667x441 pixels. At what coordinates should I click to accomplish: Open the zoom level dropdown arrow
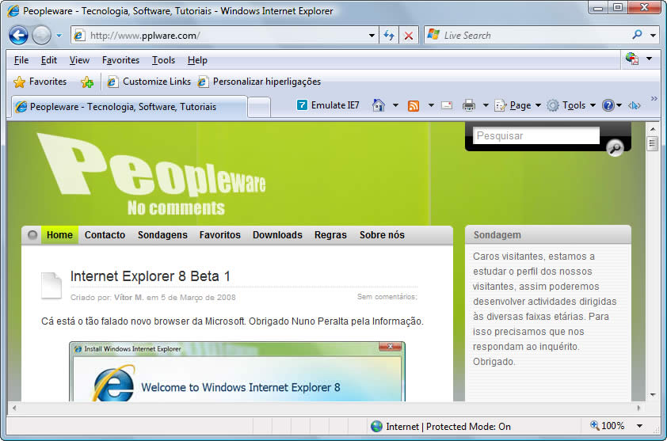[x=639, y=426]
